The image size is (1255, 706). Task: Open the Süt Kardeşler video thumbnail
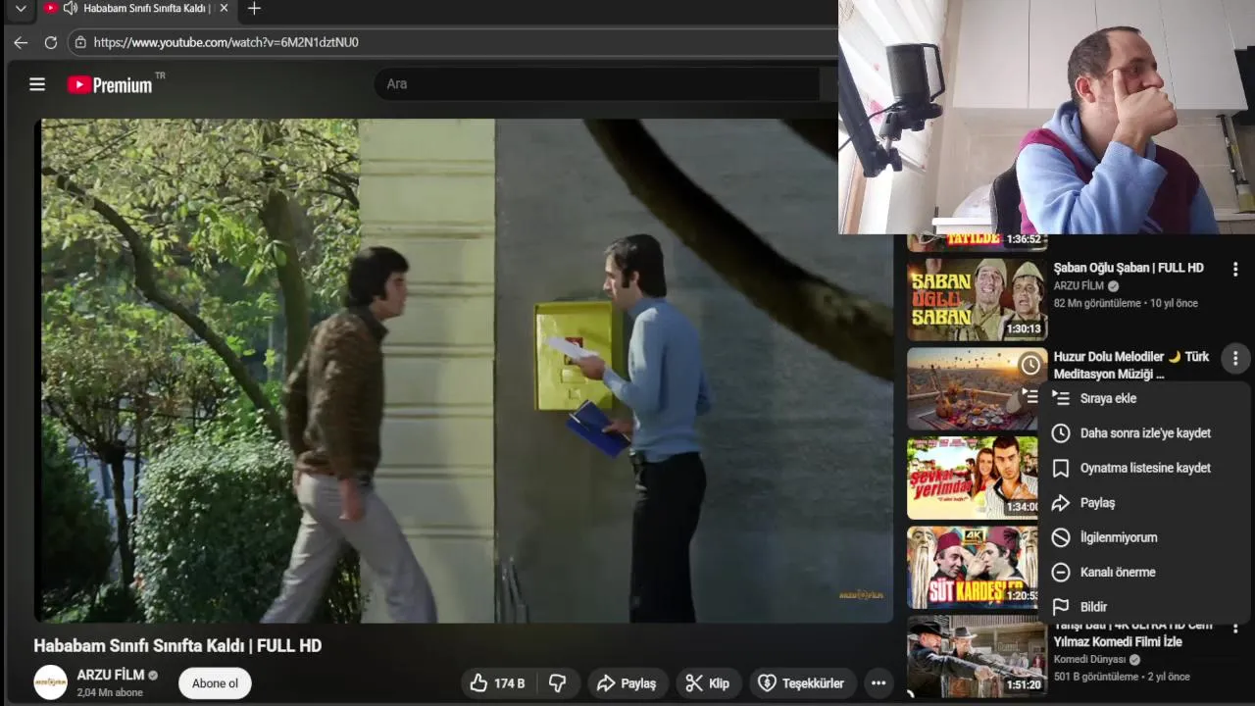pos(973,568)
